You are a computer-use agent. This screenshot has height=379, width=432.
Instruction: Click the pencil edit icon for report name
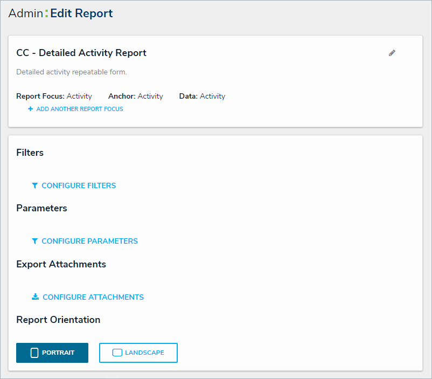point(392,53)
